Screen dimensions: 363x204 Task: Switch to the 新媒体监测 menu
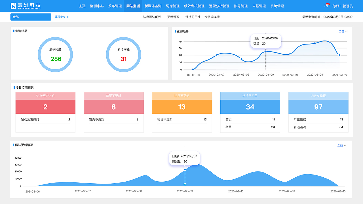coord(153,6)
